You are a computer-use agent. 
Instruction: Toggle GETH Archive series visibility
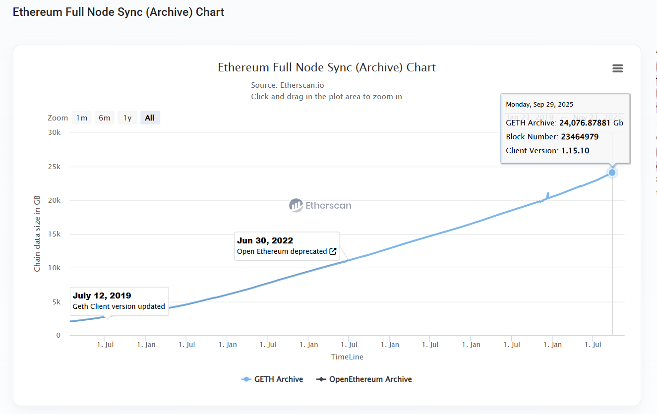pos(278,379)
